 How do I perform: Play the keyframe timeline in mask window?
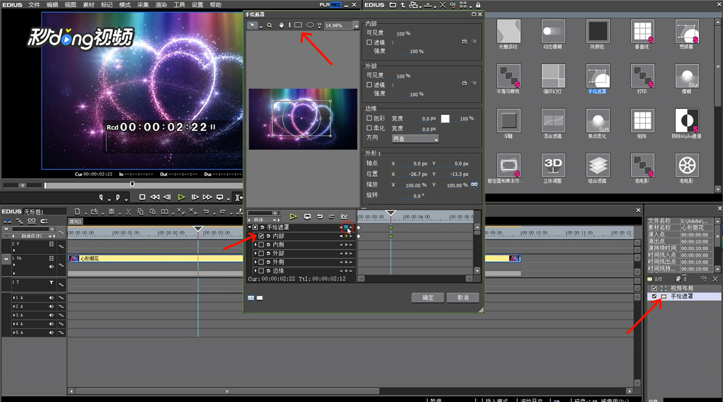pos(293,217)
